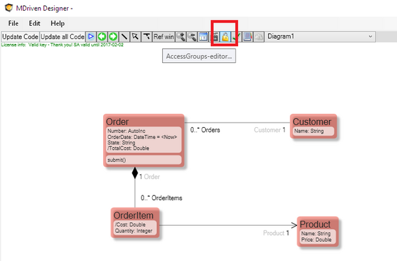Screen dimensions: 397x261
Task: Click the zoom in magnifier icon
Action: (x=181, y=36)
